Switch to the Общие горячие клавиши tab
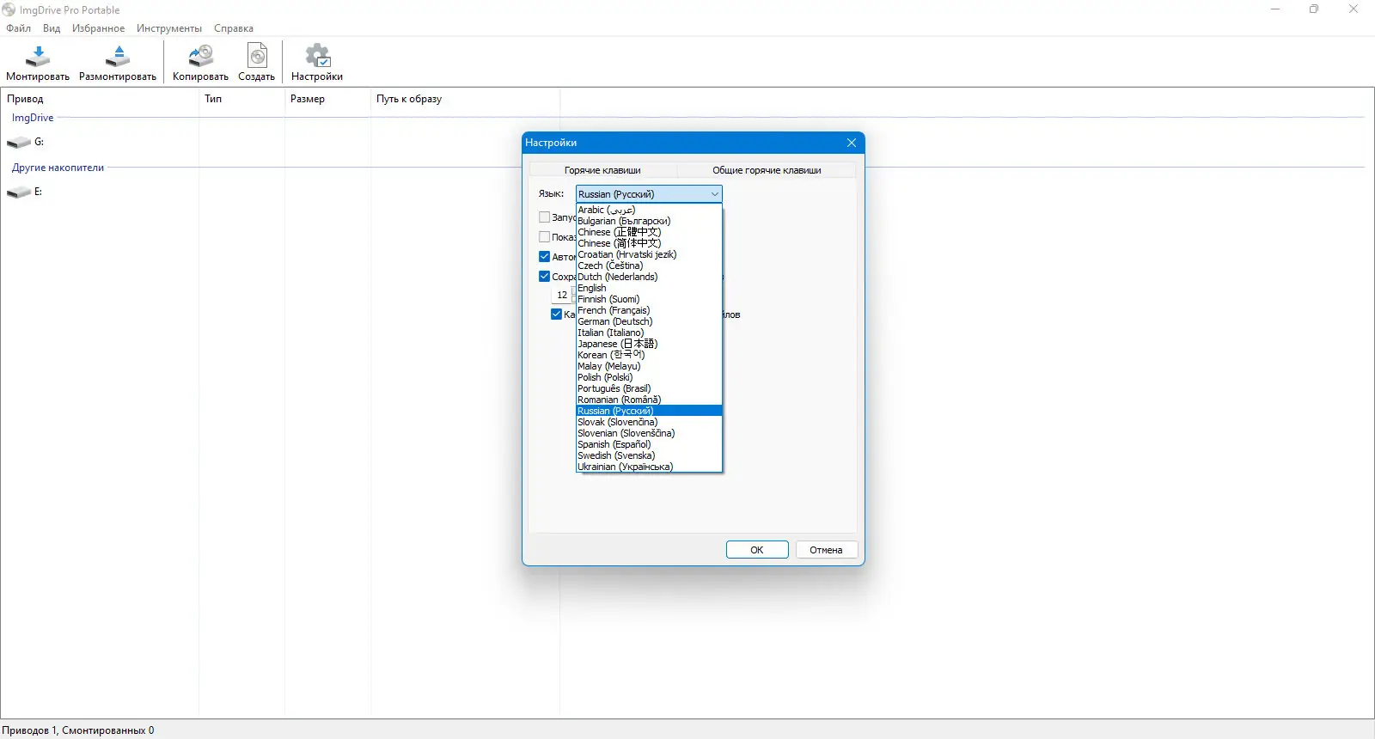Image resolution: width=1375 pixels, height=739 pixels. [x=767, y=170]
